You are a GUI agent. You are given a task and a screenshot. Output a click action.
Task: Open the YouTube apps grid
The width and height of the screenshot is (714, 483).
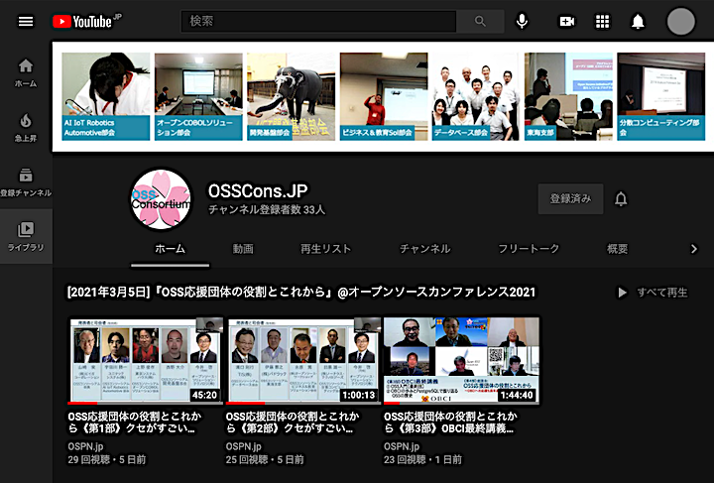[602, 22]
